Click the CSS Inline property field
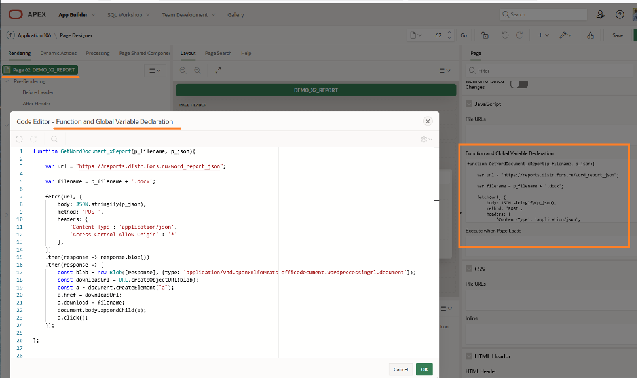638x378 pixels. point(552,333)
